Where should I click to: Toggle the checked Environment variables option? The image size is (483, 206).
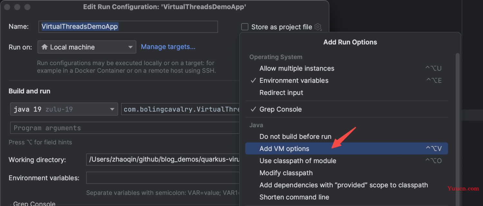click(346, 81)
